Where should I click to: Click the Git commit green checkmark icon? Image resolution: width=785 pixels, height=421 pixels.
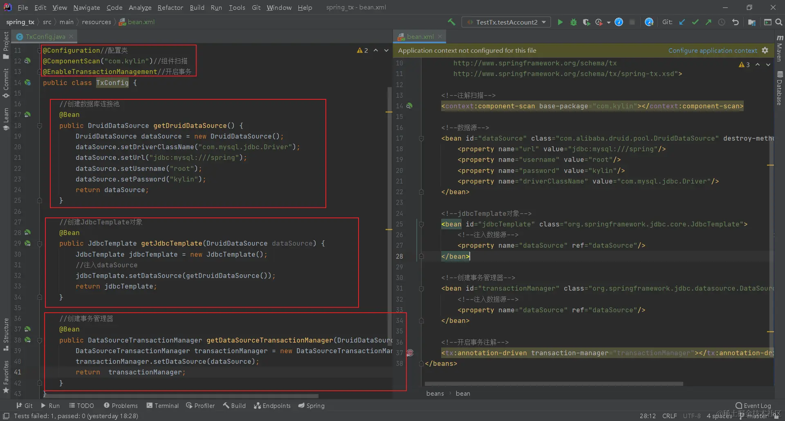pyautogui.click(x=695, y=22)
